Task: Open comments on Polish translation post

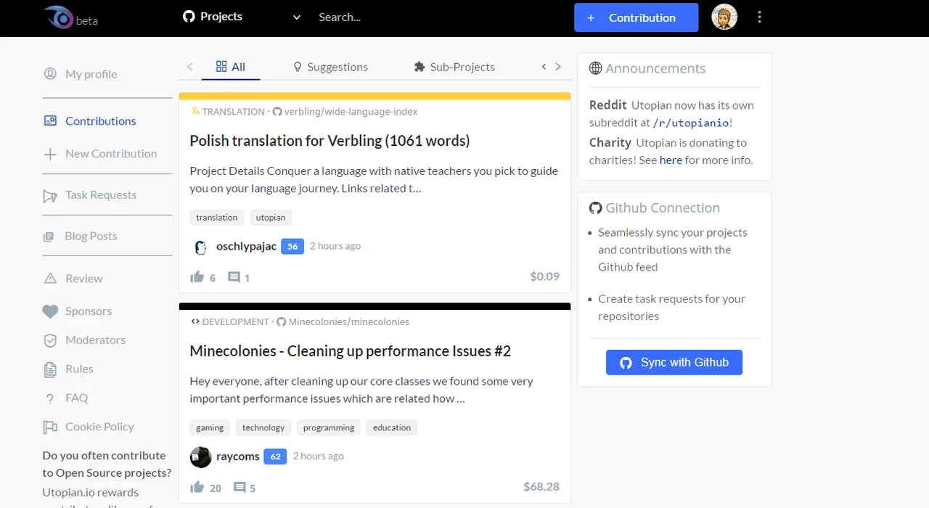Action: 234,277
